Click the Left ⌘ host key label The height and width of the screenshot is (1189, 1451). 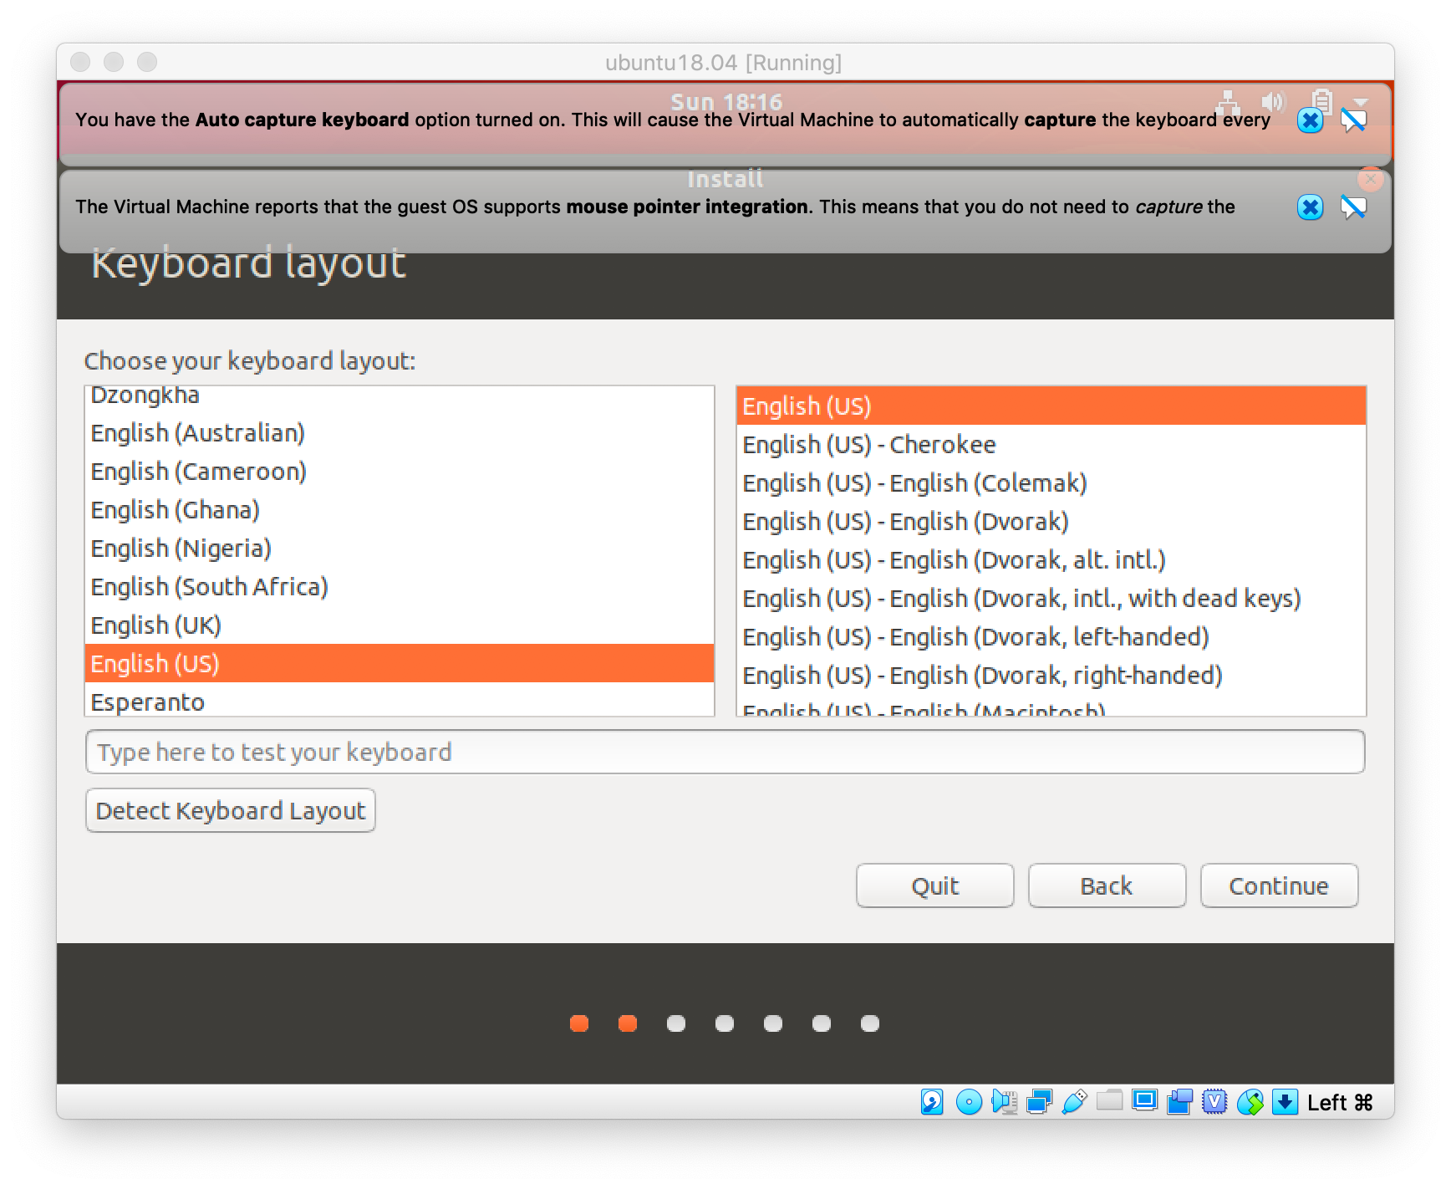(x=1340, y=1103)
